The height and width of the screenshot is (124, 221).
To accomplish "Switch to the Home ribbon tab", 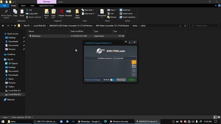I will pyautogui.click(x=14, y=6).
